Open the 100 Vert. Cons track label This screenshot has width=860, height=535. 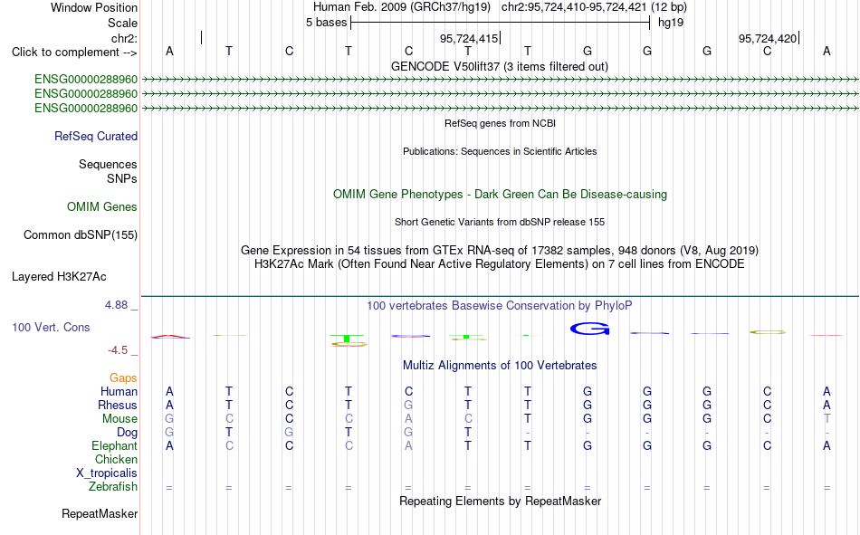click(x=51, y=327)
